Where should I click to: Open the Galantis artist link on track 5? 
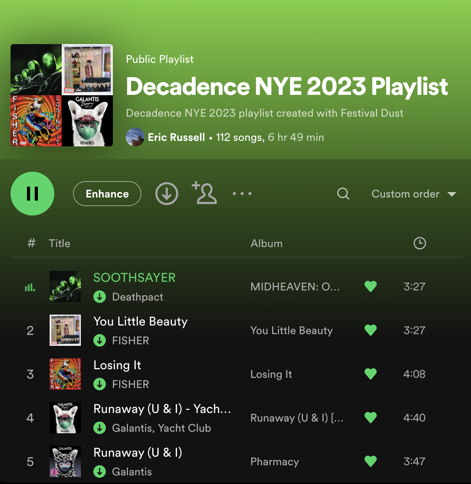click(132, 472)
